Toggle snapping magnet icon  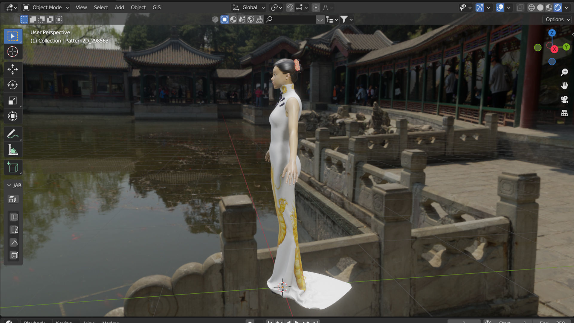click(290, 7)
